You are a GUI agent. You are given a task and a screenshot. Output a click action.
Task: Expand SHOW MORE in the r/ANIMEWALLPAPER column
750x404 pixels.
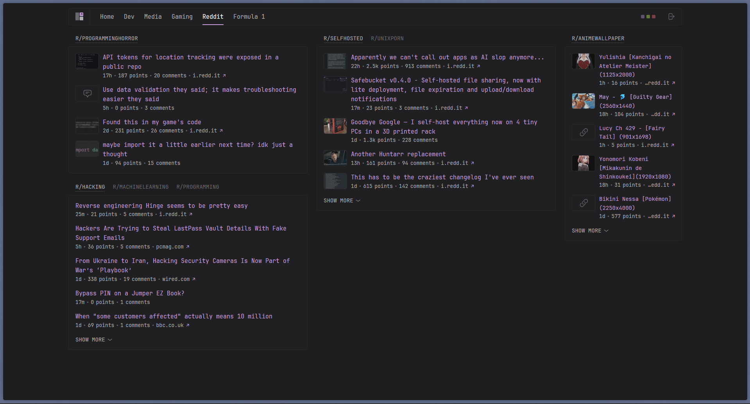[590, 231]
